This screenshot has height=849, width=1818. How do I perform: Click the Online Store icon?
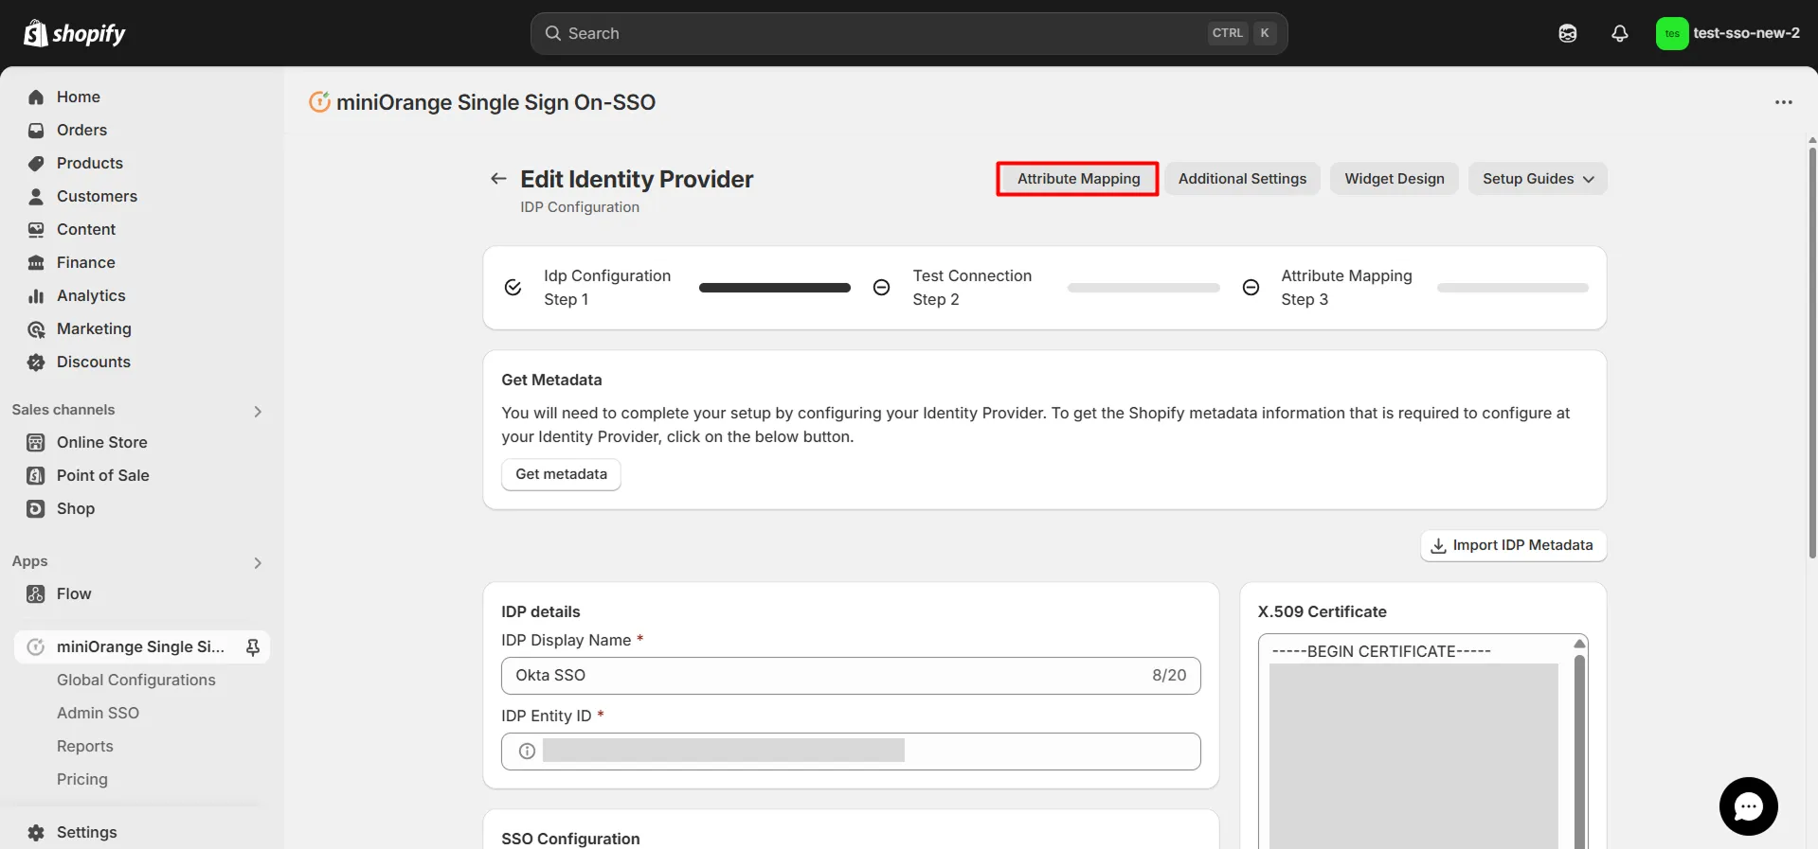36,442
